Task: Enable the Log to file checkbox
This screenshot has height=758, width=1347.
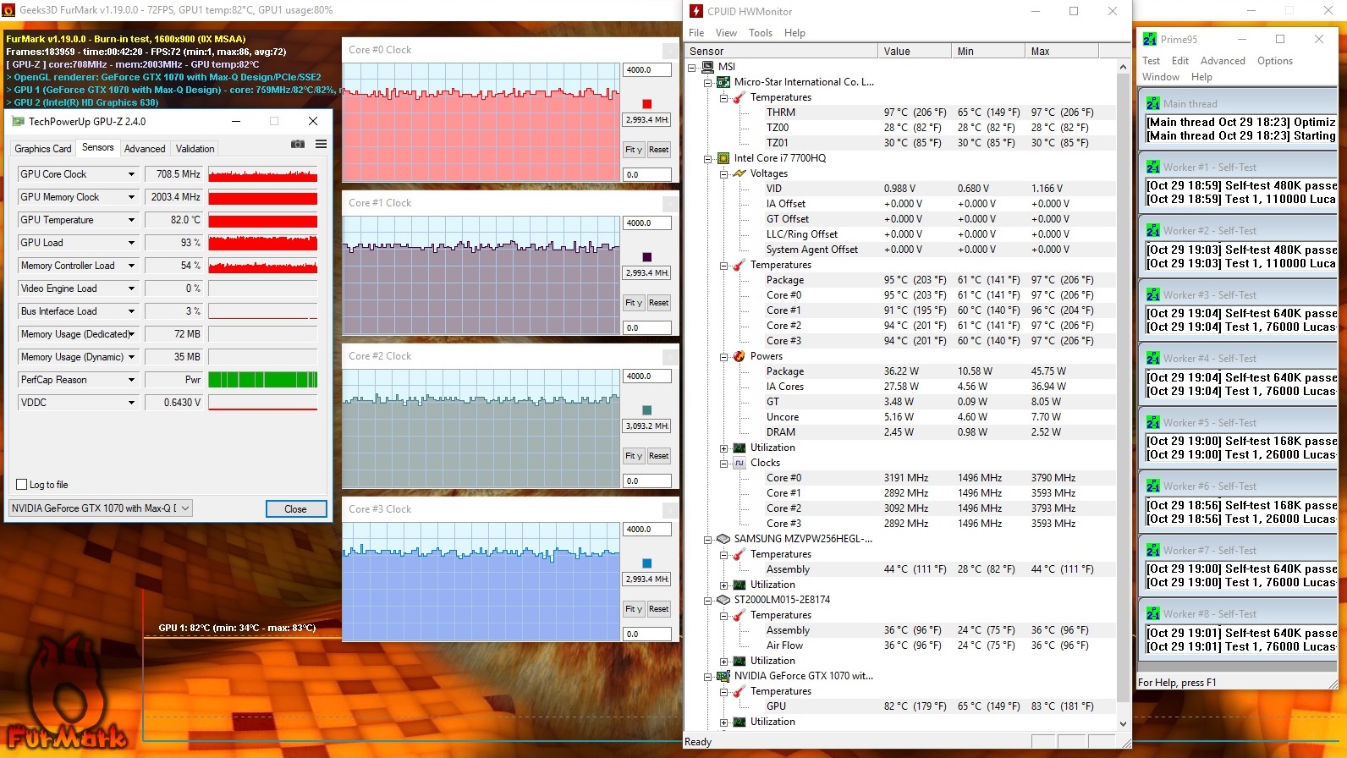Action: click(x=22, y=485)
